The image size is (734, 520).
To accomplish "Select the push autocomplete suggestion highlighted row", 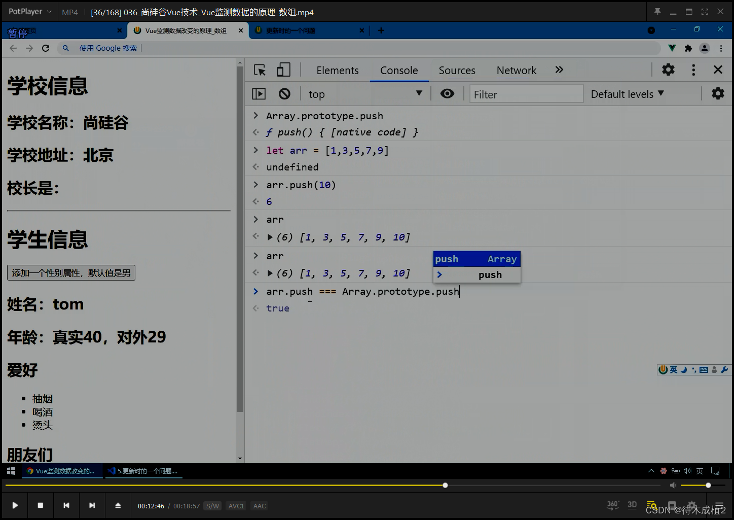I will tap(476, 259).
